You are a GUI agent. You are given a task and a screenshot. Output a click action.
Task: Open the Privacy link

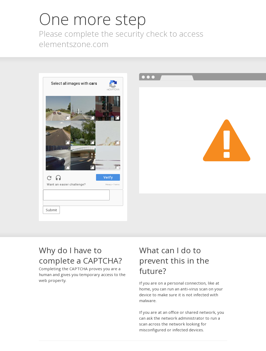tap(109, 185)
